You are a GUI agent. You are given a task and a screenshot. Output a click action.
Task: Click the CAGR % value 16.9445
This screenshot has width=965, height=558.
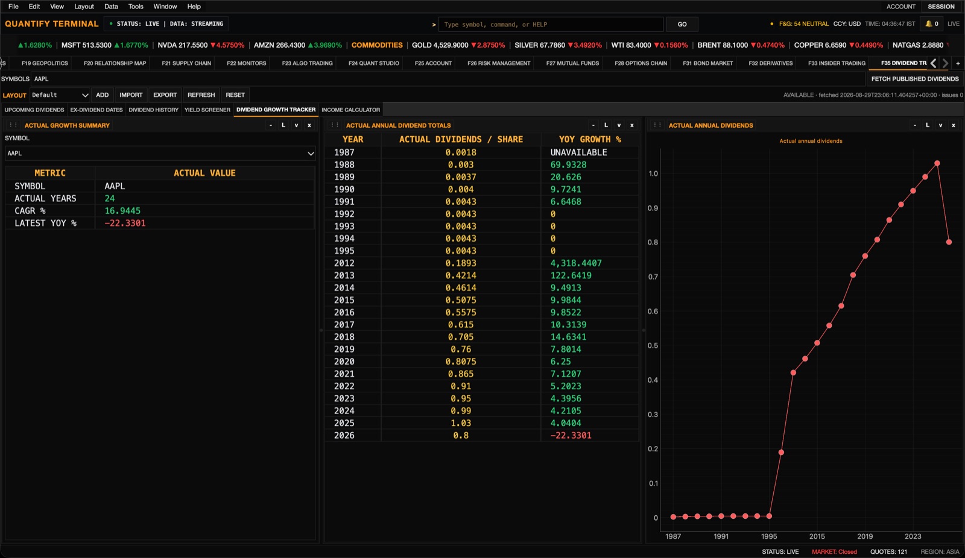(122, 211)
